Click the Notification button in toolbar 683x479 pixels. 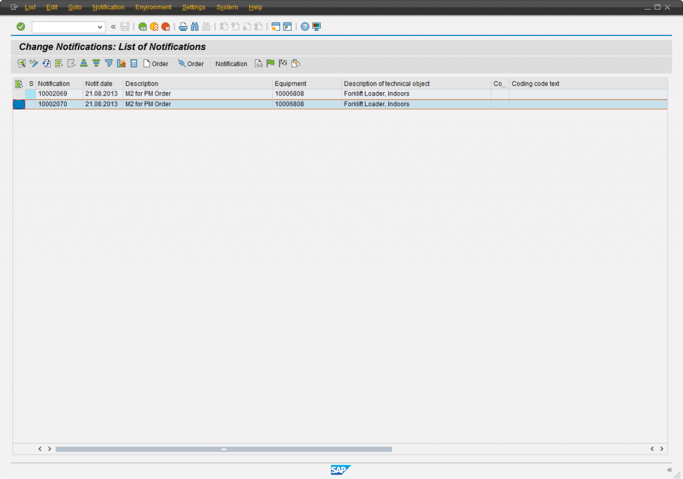click(x=231, y=63)
